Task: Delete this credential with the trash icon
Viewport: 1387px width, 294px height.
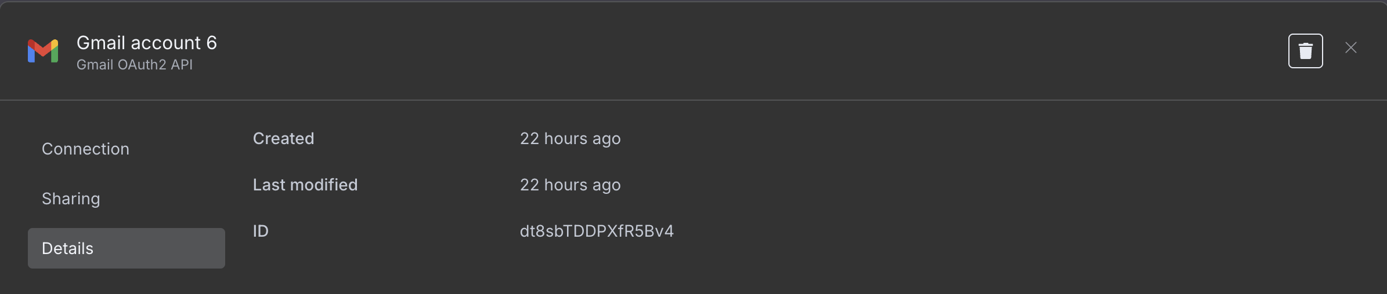Action: tap(1305, 51)
